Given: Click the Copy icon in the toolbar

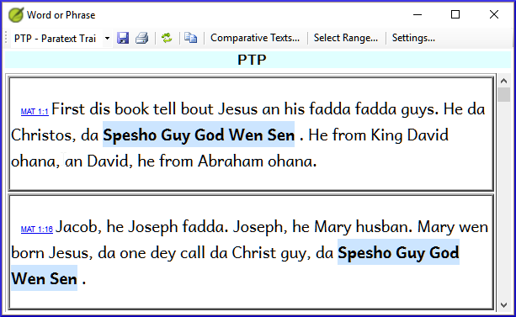Looking at the screenshot, I should [190, 38].
